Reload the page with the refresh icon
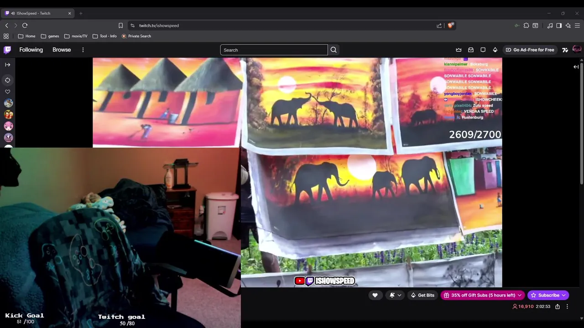The image size is (584, 328). (x=25, y=26)
